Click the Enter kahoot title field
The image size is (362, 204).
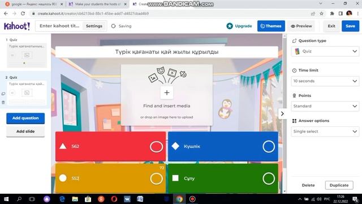pyautogui.click(x=59, y=26)
